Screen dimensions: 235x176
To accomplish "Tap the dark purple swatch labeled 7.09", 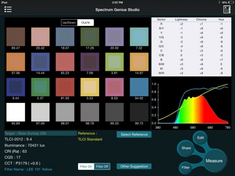I will 90,62.
